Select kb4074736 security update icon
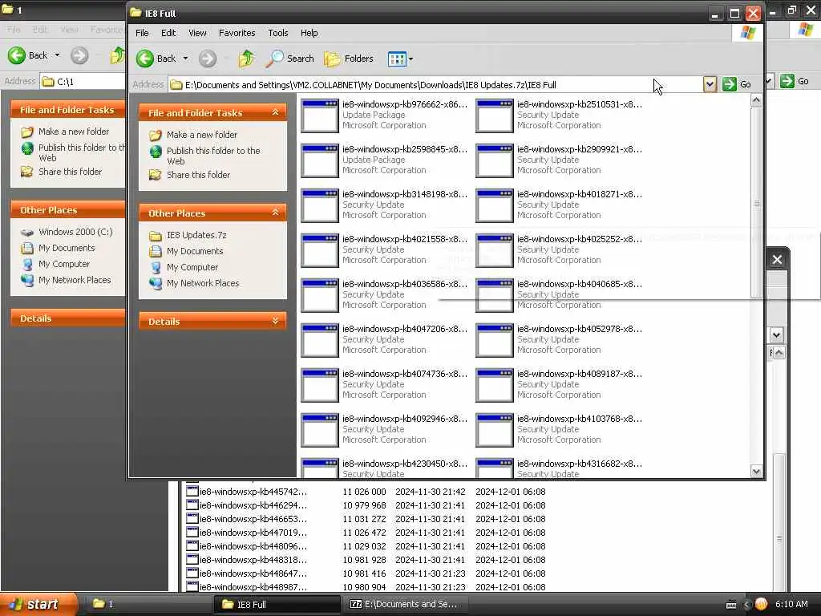Image resolution: width=821 pixels, height=616 pixels. click(x=320, y=386)
